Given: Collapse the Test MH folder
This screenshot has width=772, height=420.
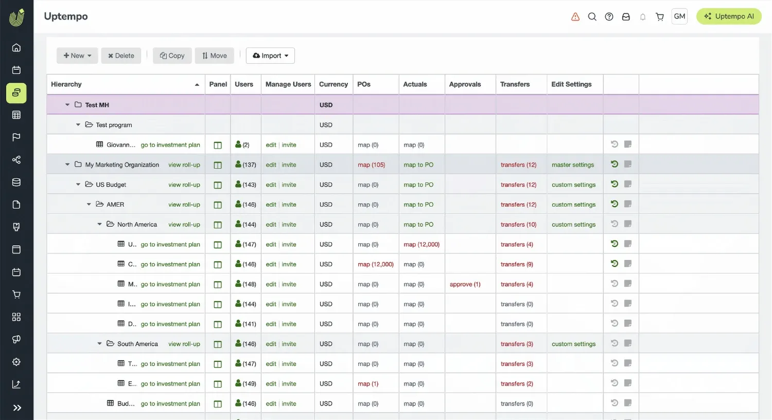Looking at the screenshot, I should [67, 105].
